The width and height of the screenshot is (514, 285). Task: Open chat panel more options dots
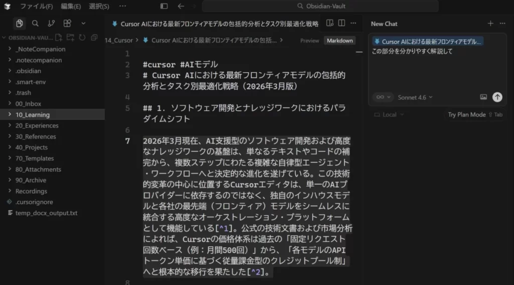point(502,23)
